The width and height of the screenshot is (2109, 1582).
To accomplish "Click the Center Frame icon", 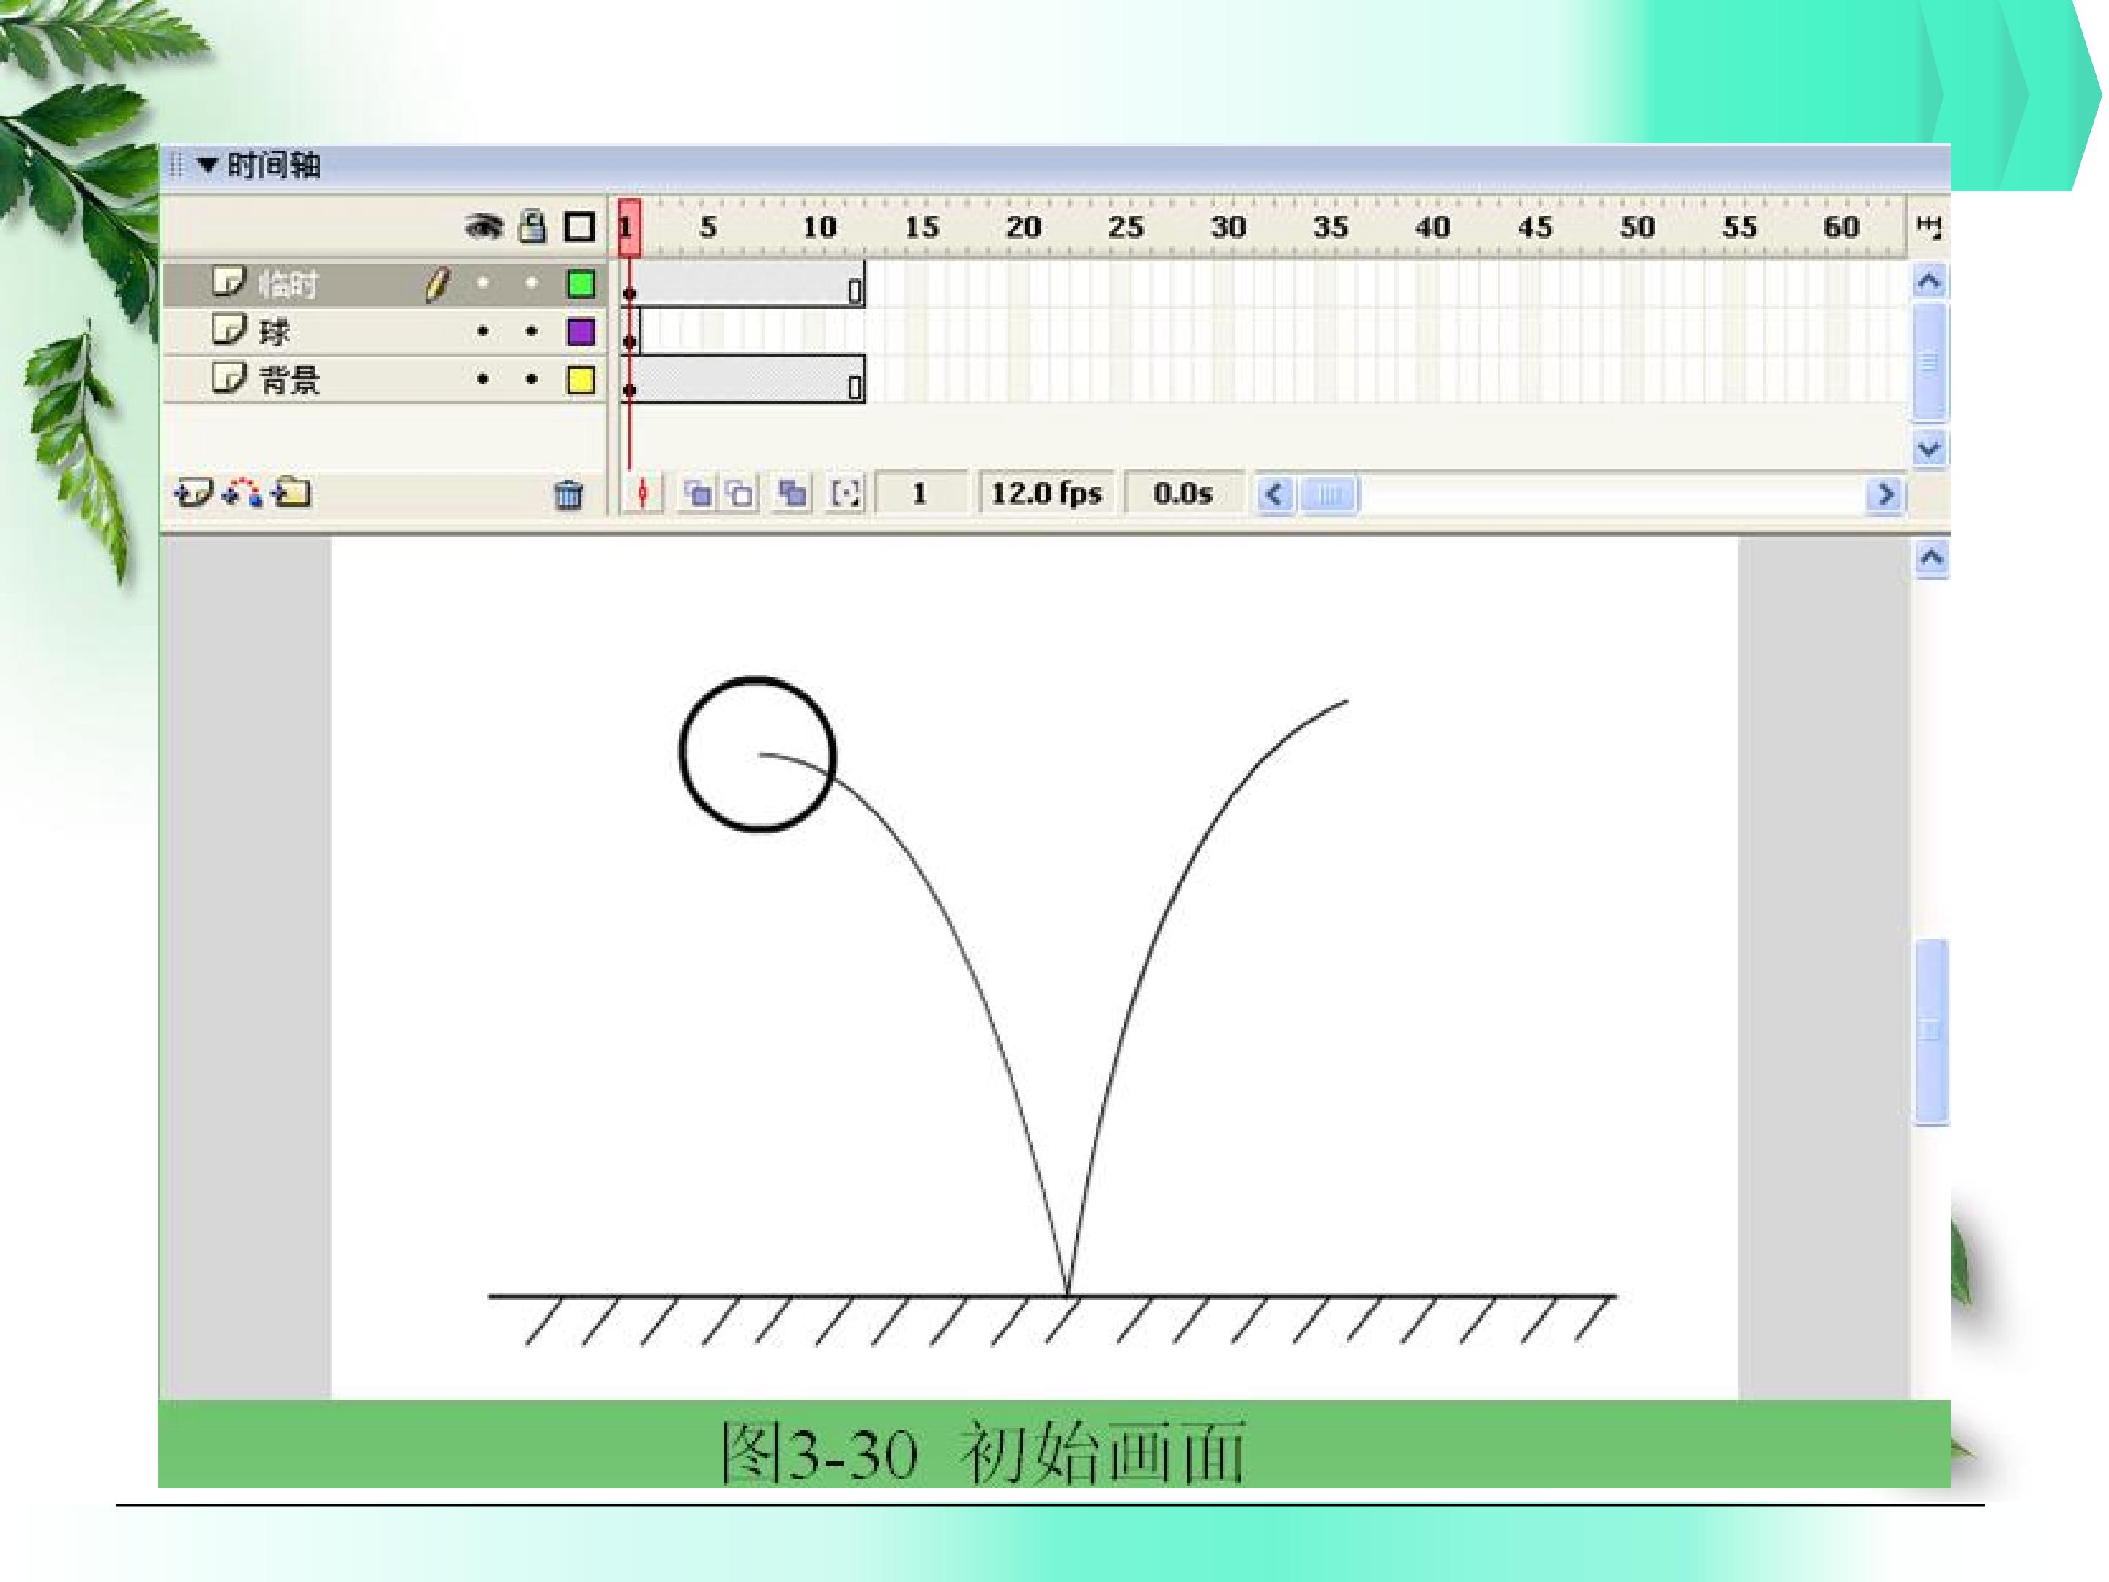I will click(643, 493).
